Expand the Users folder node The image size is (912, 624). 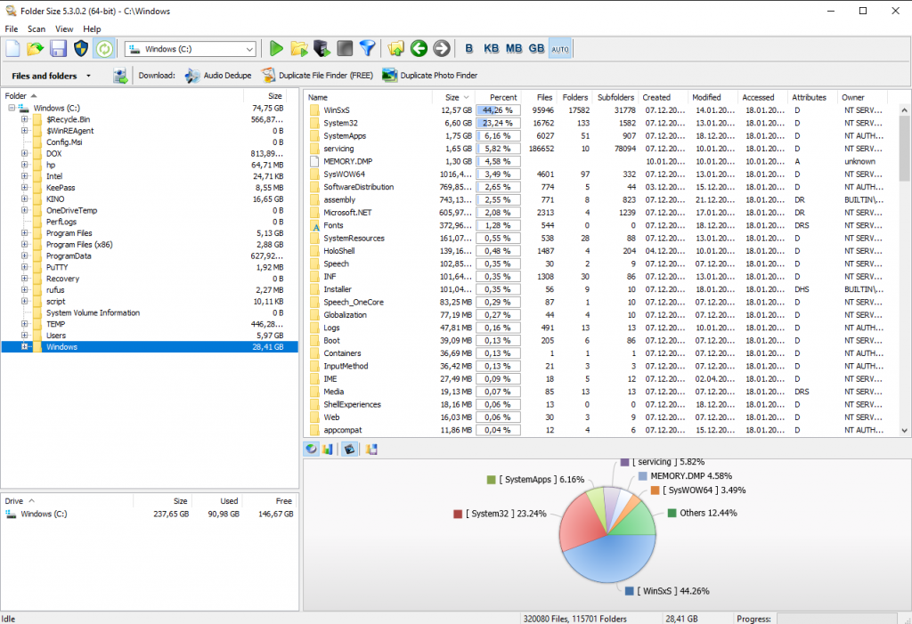(24, 336)
